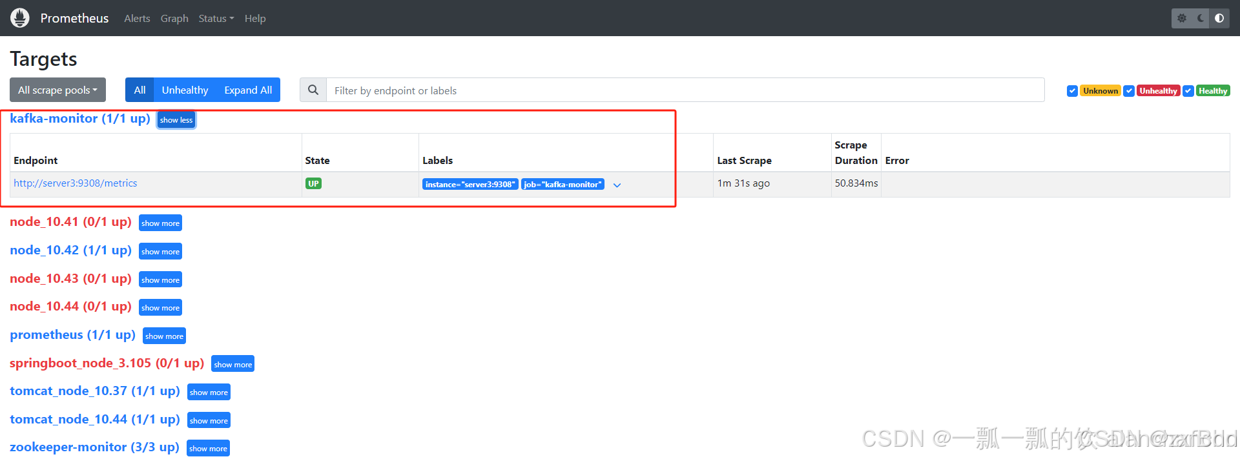Click the zookeeper-monitor pool heading
The height and width of the screenshot is (459, 1240).
click(x=94, y=447)
